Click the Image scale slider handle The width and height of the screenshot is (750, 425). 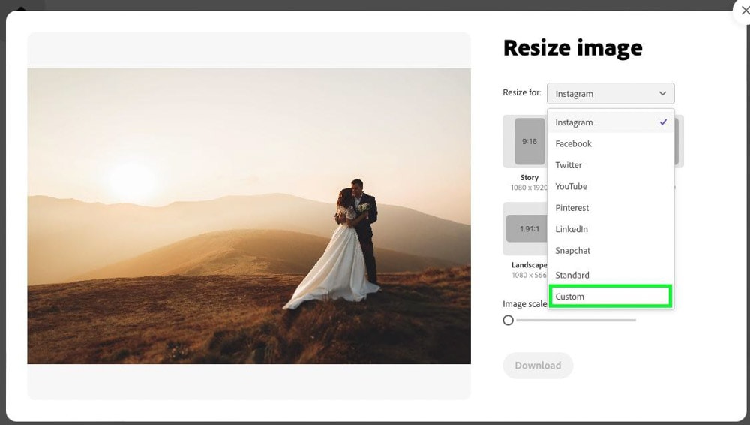click(508, 320)
